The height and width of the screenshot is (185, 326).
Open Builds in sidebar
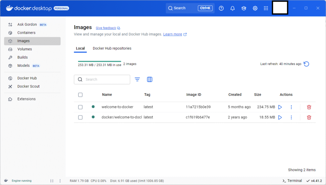pyautogui.click(x=32, y=57)
